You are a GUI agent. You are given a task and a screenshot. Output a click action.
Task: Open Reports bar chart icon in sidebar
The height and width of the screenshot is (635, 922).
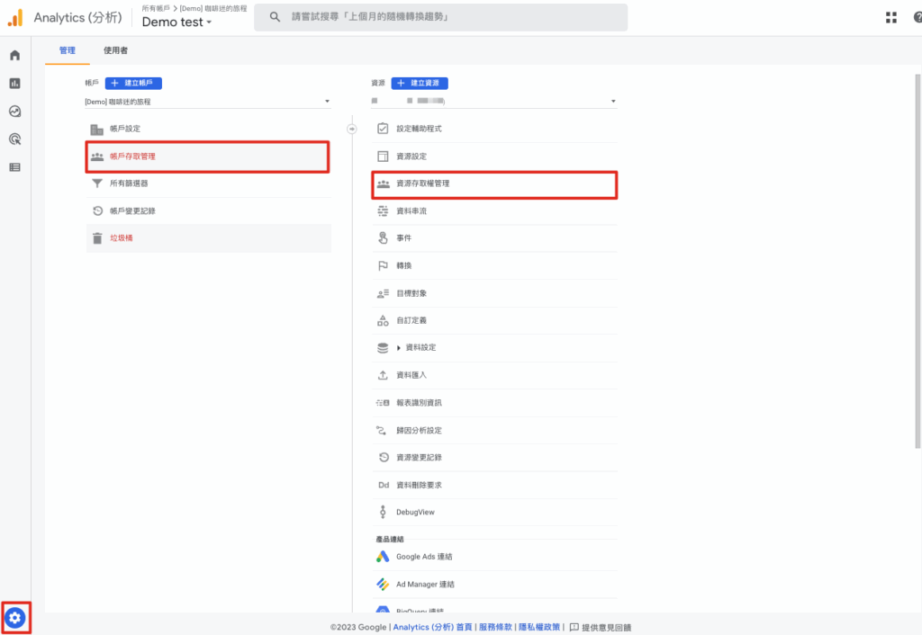pyautogui.click(x=14, y=84)
